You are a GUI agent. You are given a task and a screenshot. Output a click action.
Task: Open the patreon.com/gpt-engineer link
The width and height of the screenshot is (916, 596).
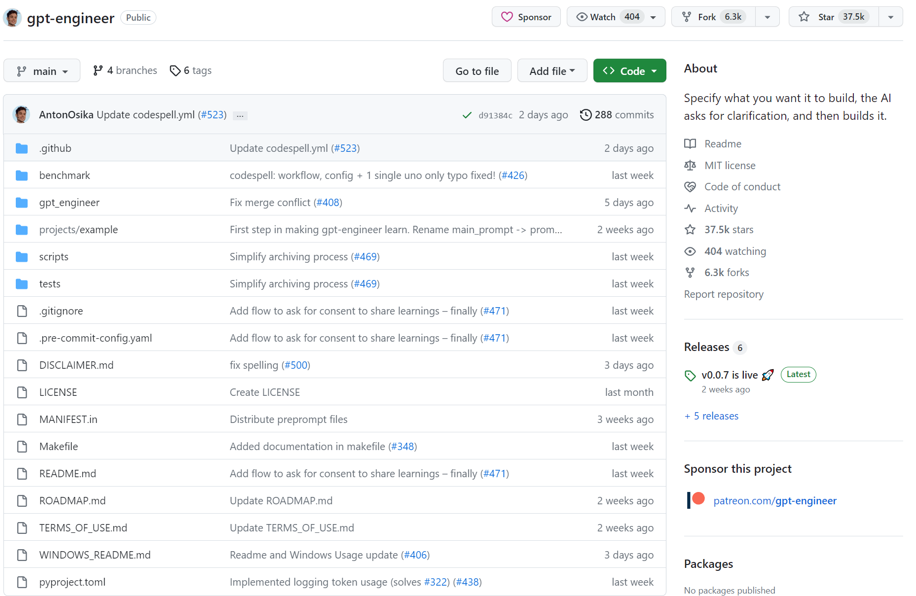coord(775,501)
